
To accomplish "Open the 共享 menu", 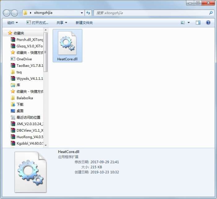I will coord(62,23).
